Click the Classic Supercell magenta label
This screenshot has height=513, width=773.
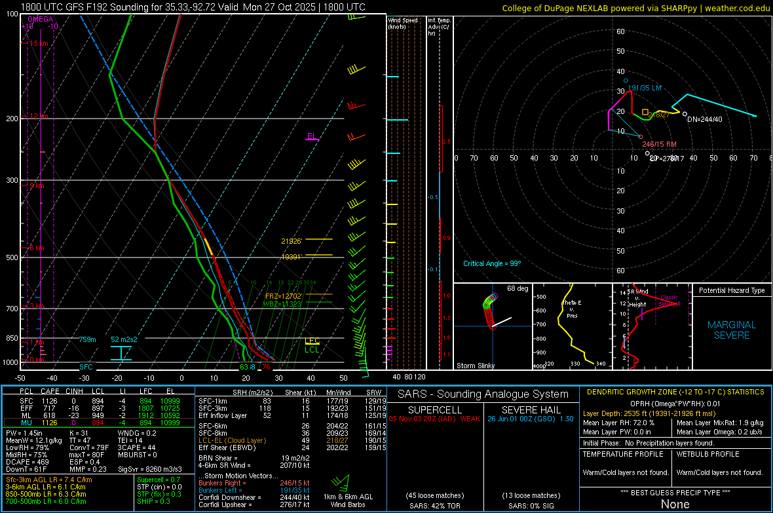tap(669, 301)
